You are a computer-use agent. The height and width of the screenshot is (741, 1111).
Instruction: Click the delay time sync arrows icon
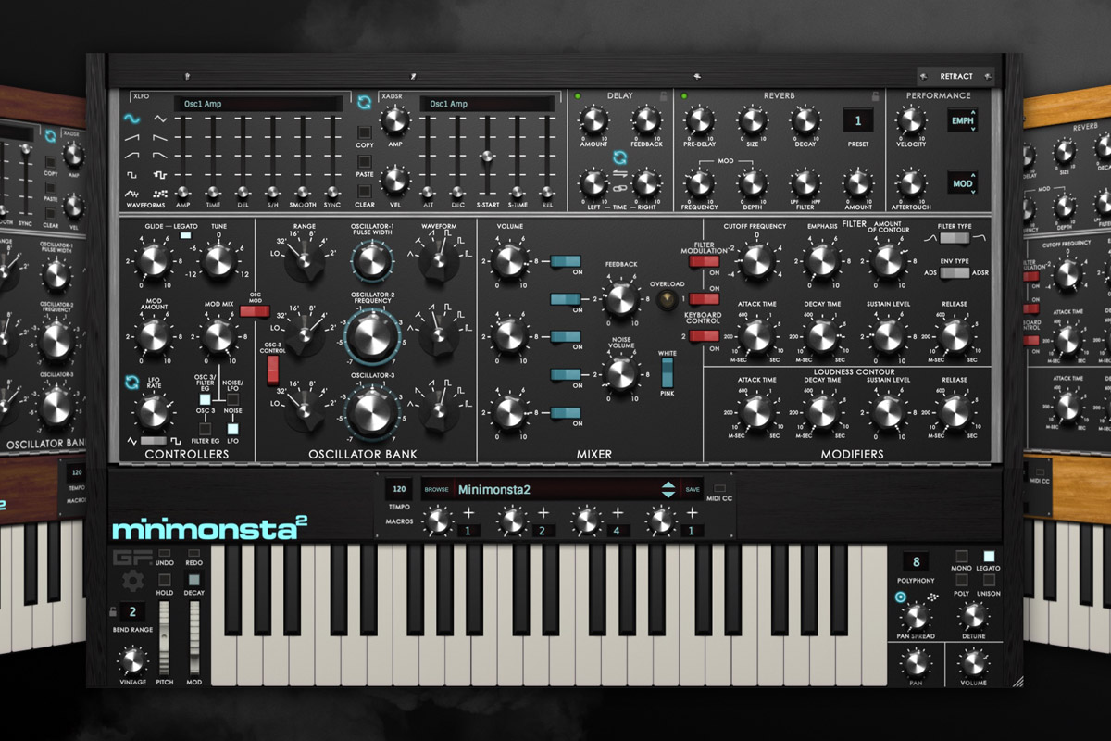(619, 158)
